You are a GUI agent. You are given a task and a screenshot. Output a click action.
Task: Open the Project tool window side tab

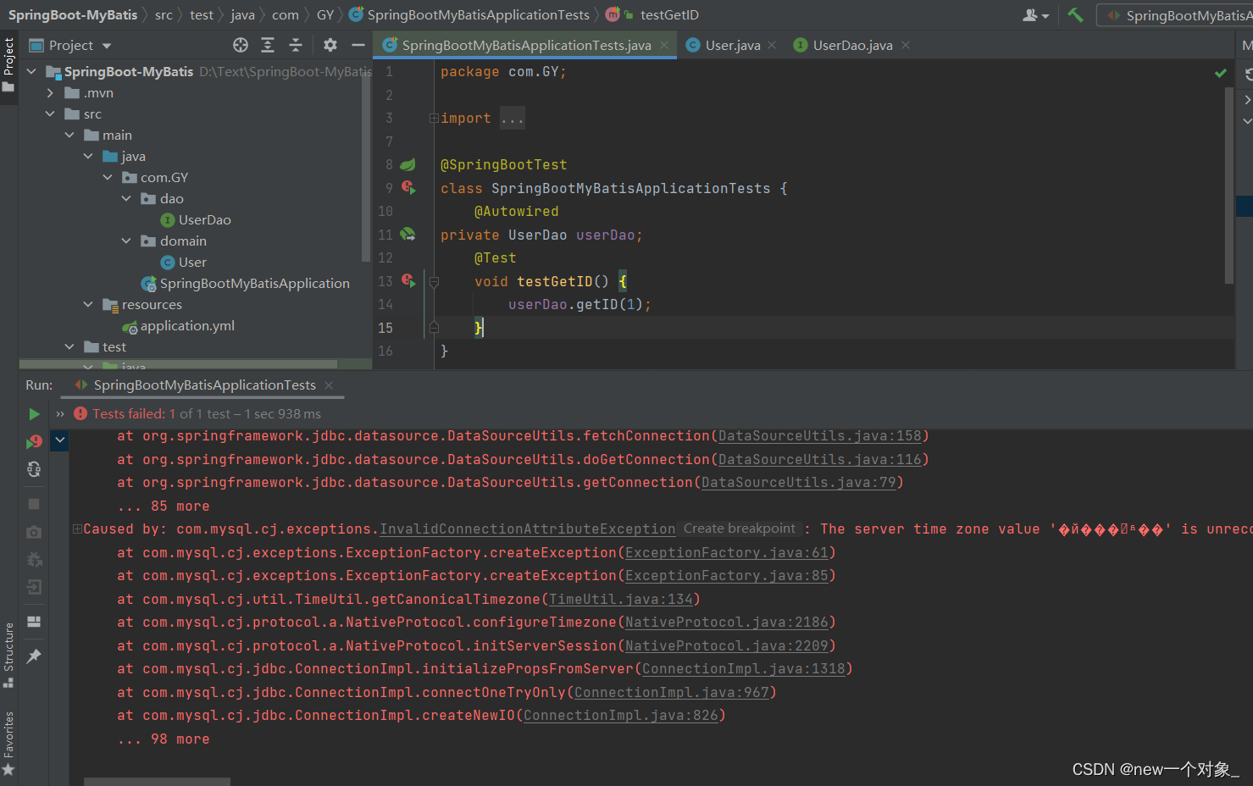click(8, 66)
